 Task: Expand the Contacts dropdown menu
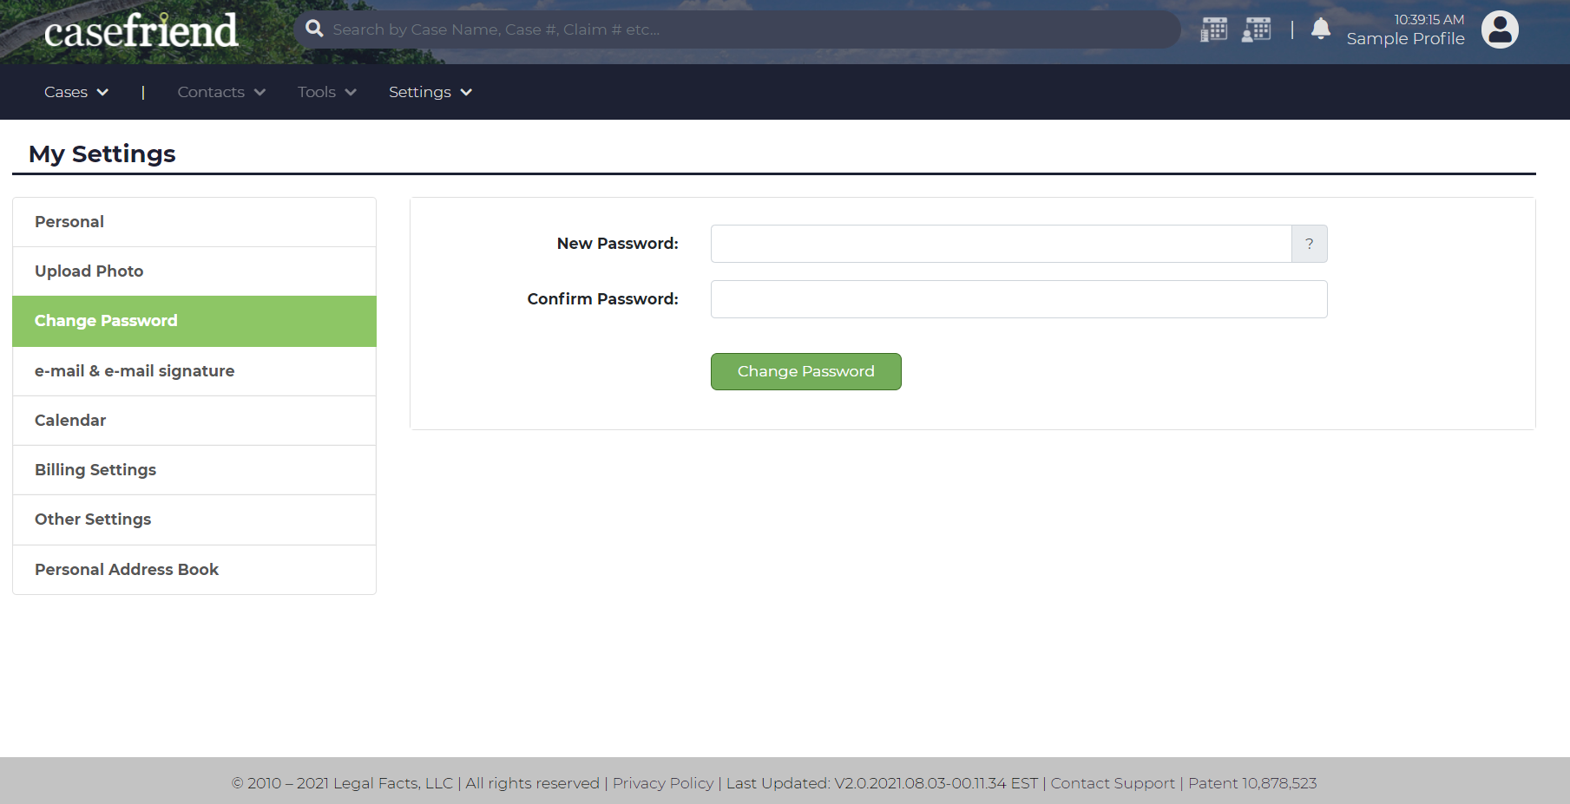tap(221, 92)
